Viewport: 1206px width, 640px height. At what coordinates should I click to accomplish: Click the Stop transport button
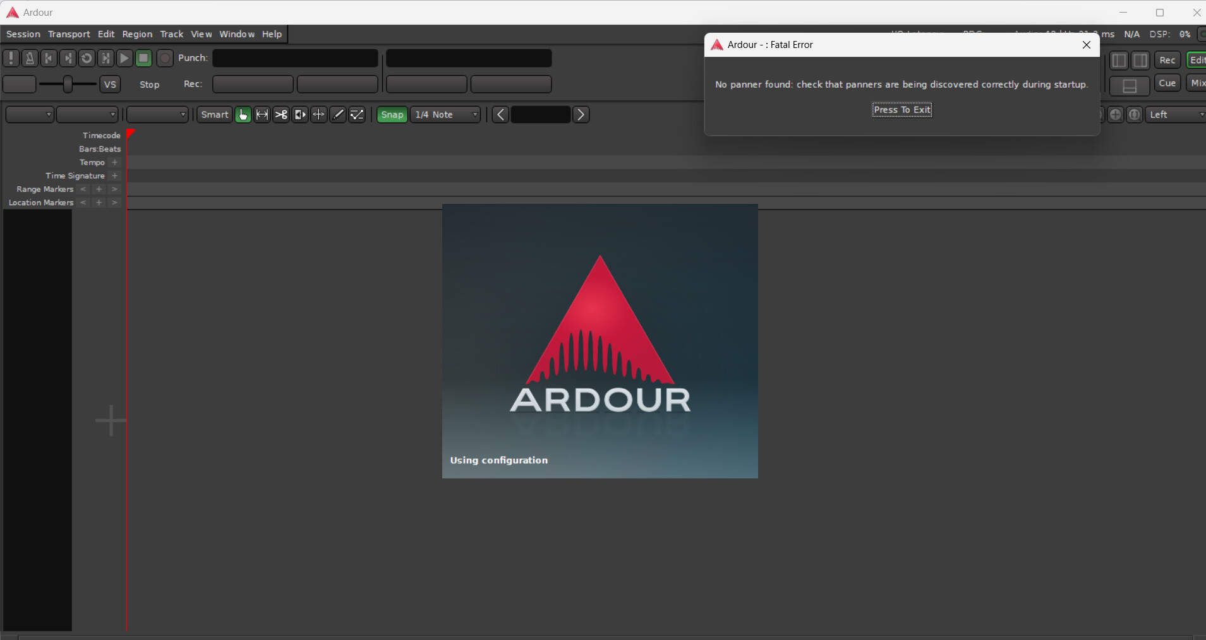pyautogui.click(x=143, y=58)
